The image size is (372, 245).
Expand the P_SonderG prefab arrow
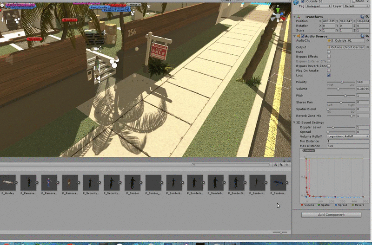pos(245,182)
